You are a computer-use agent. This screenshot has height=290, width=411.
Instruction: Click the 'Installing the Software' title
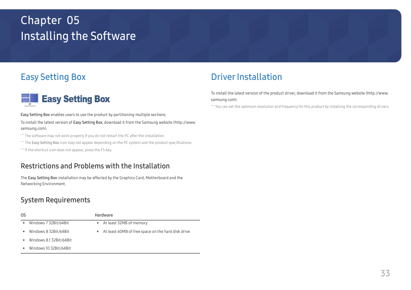[x=78, y=37]
